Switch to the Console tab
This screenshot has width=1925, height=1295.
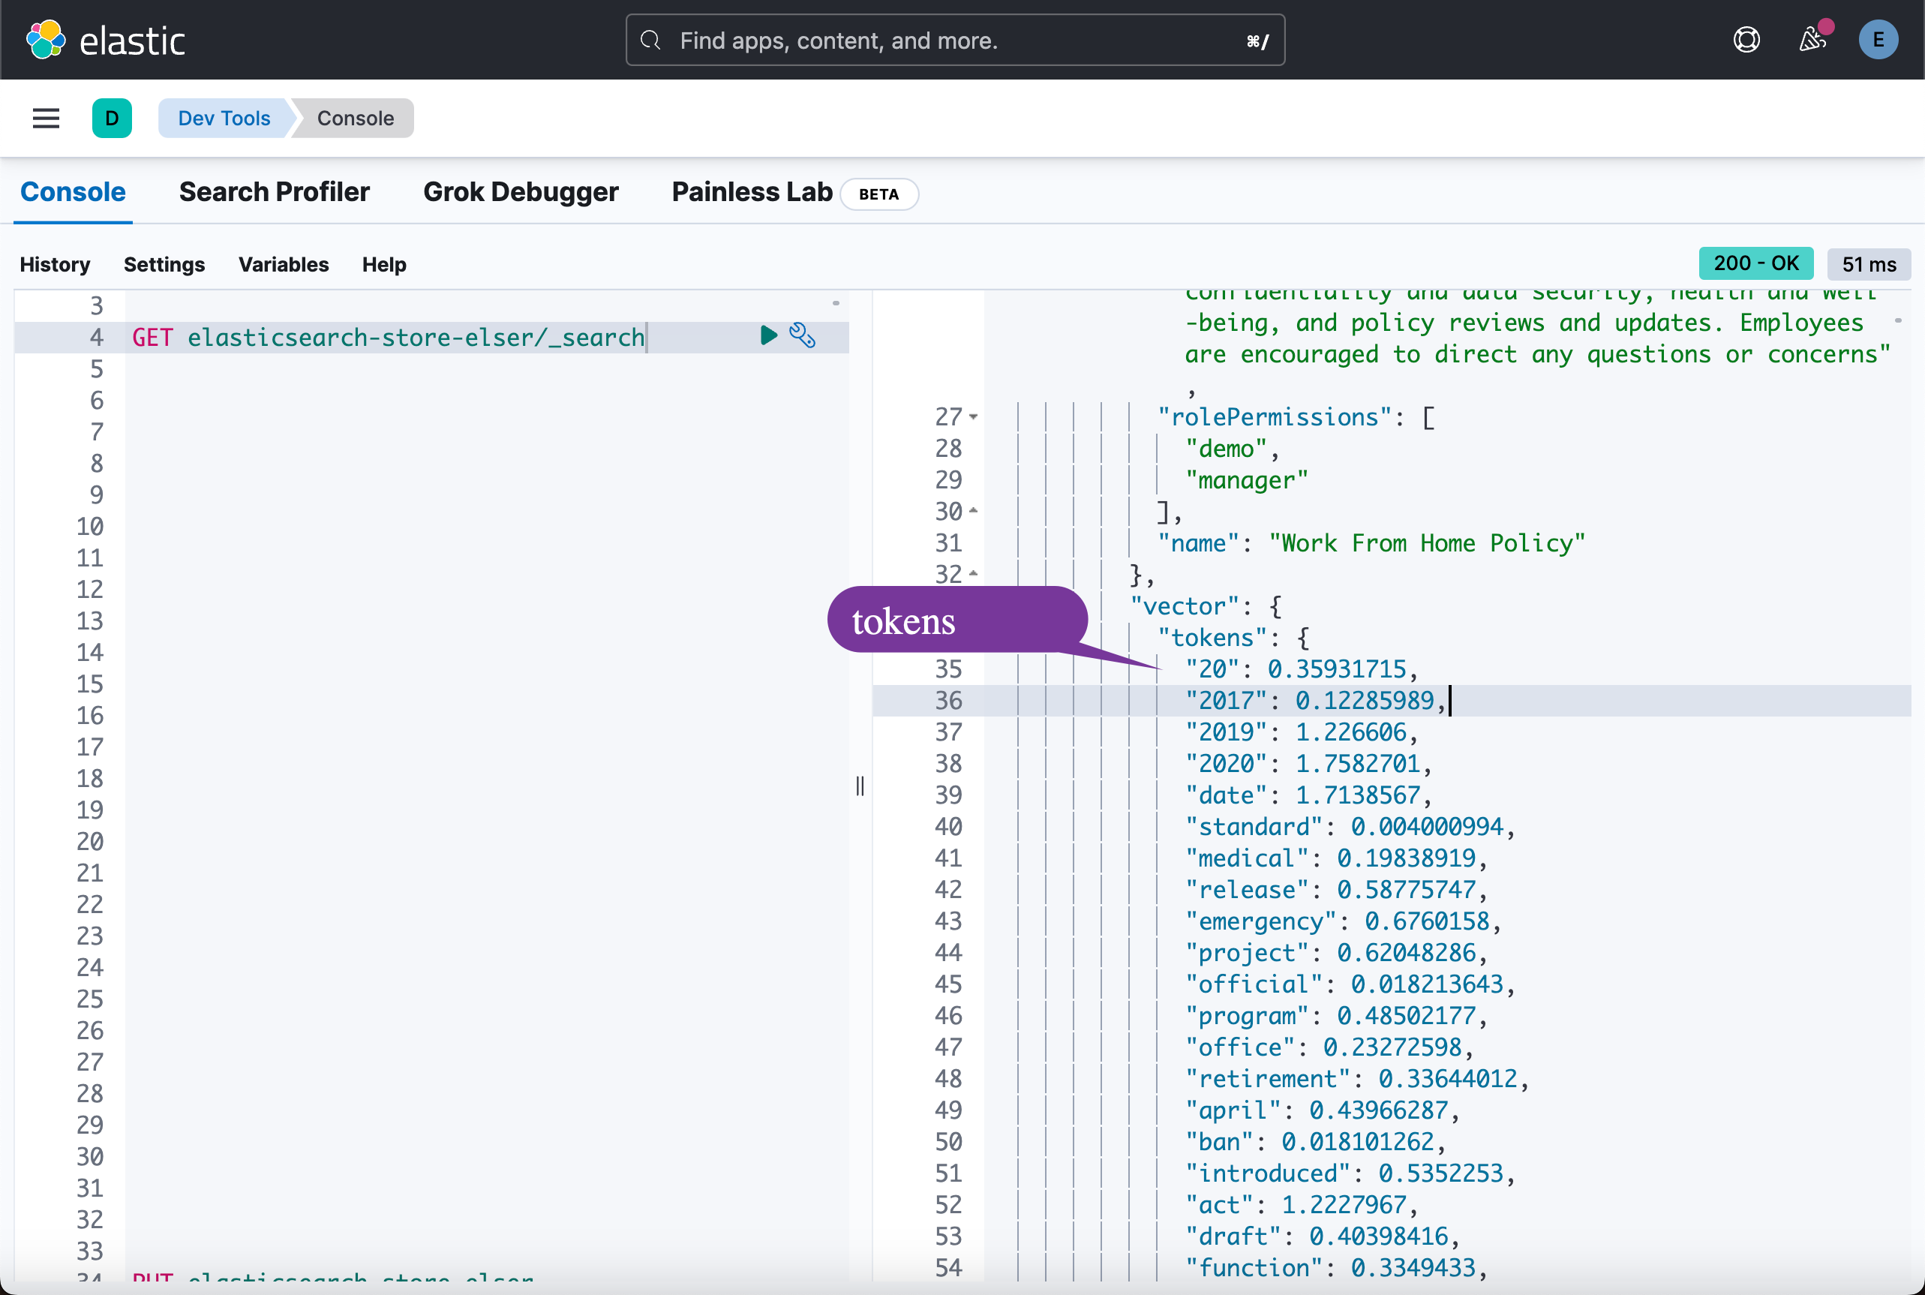(73, 191)
